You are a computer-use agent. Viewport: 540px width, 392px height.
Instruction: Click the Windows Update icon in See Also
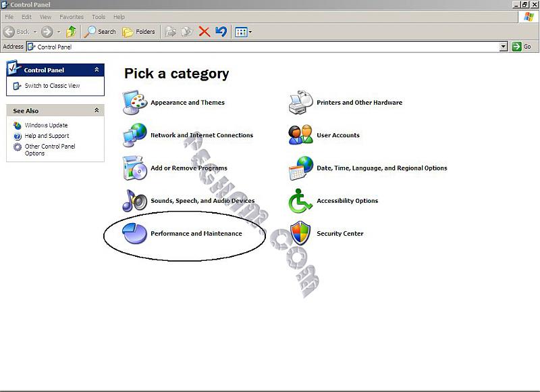click(x=18, y=126)
